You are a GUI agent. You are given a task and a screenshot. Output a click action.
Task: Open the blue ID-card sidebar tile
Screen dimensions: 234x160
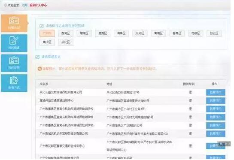click(14, 63)
